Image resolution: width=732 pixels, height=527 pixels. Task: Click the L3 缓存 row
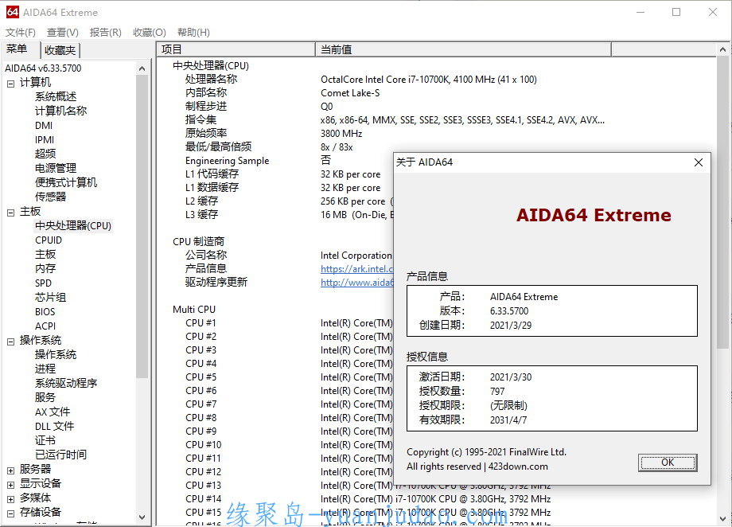(x=276, y=215)
